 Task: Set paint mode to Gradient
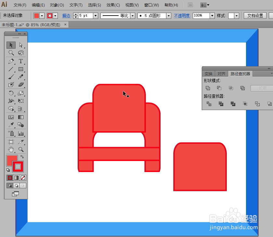coord(16,178)
